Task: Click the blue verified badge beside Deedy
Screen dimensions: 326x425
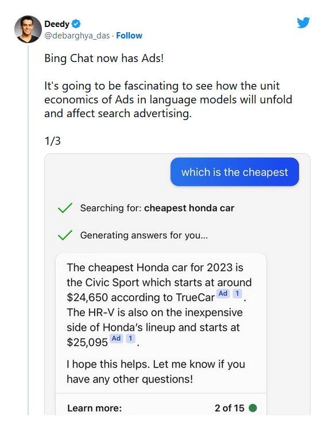Action: 76,24
